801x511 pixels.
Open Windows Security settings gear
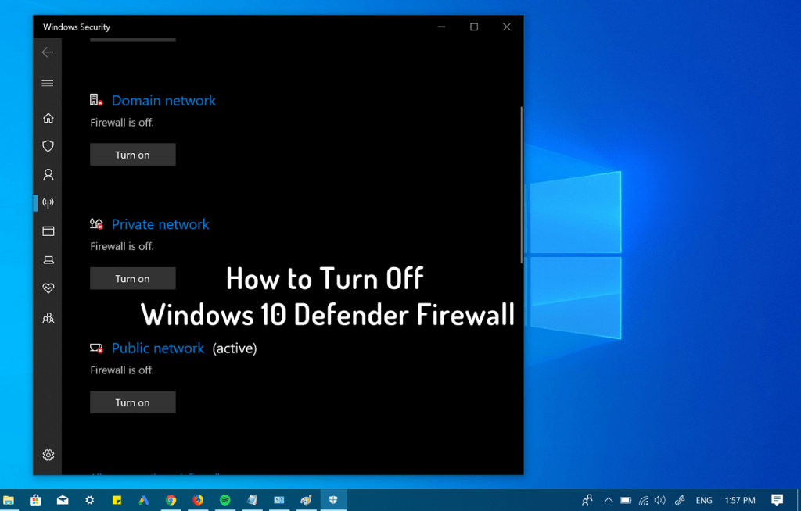[48, 455]
